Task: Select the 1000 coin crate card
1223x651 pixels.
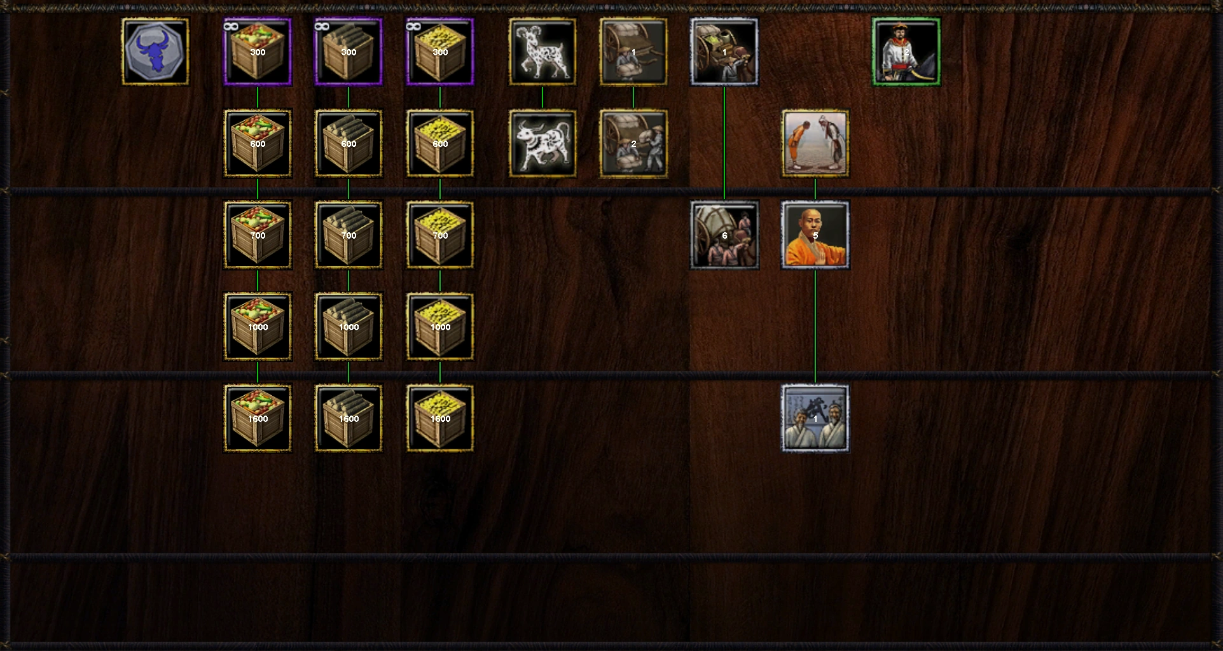Action: coord(440,326)
